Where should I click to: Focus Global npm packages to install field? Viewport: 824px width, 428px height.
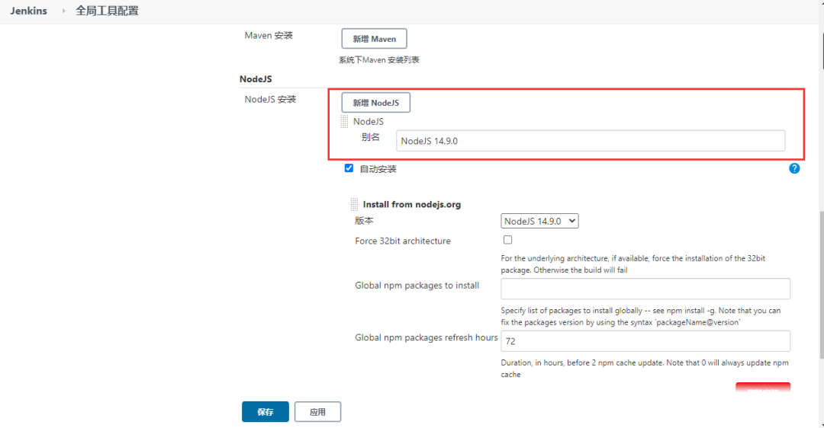click(x=645, y=289)
